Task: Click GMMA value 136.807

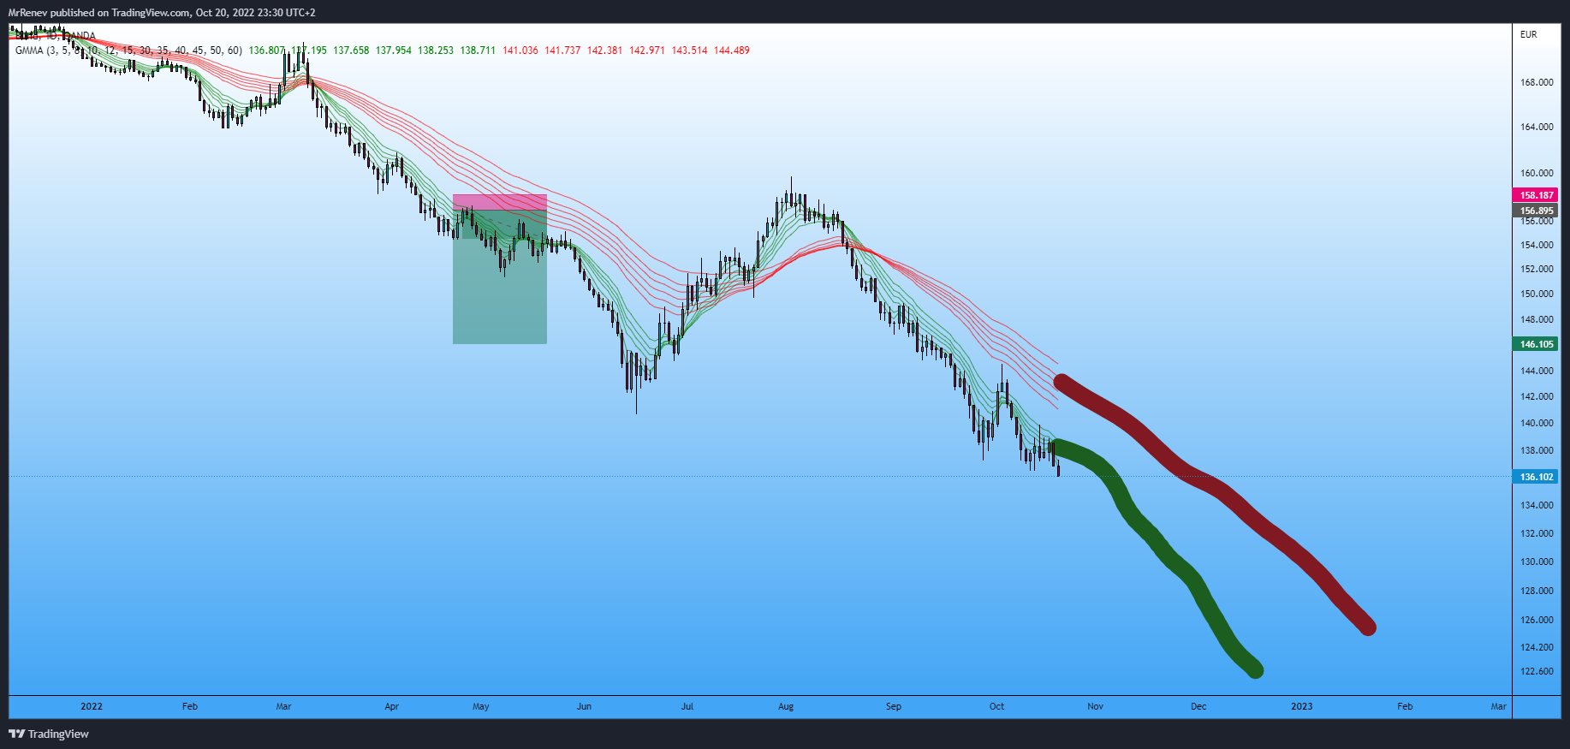Action: pos(266,51)
